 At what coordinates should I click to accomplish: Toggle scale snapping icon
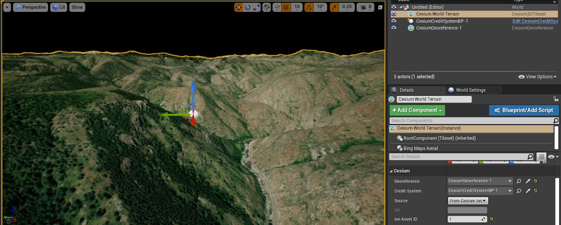point(334,7)
